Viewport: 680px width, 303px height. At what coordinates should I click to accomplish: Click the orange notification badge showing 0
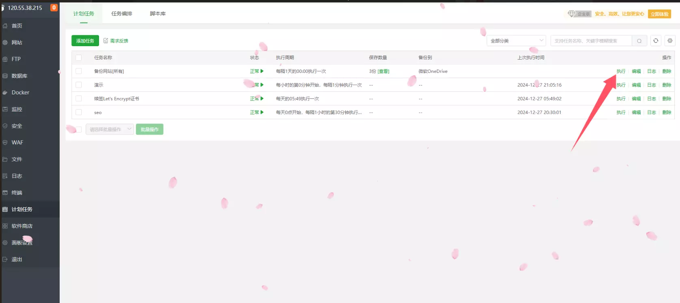(x=54, y=8)
